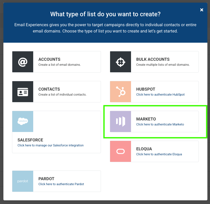The width and height of the screenshot is (210, 204).
Task: Choose the BULK ACCOUNTS card title
Action: 153,59
